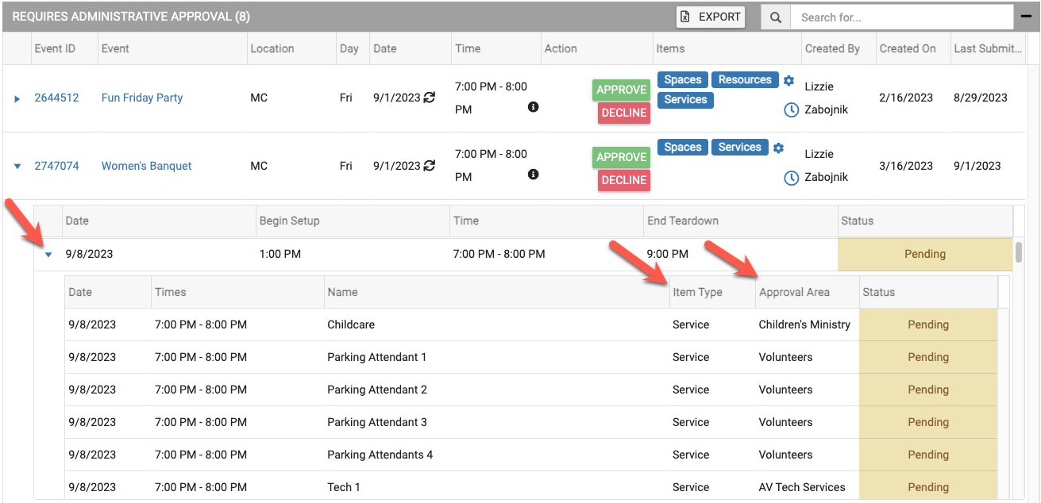Collapse the Women's Banquet event row

click(17, 167)
